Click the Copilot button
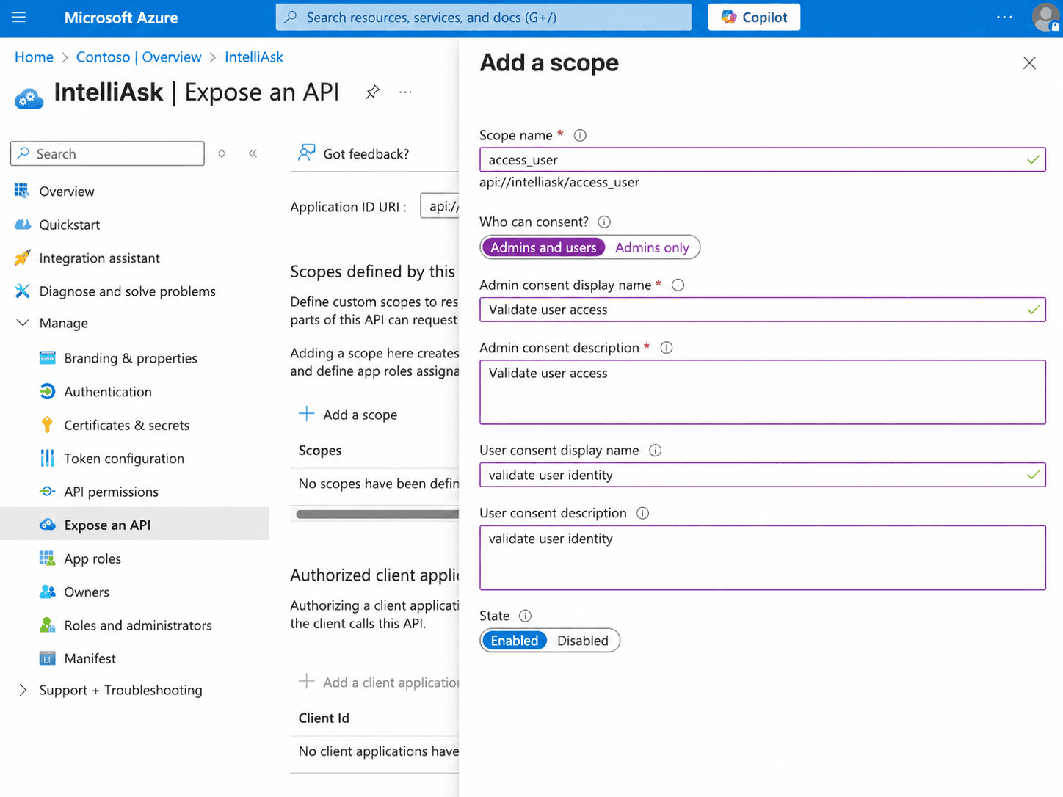Screen dimensions: 1063x797 [754, 17]
